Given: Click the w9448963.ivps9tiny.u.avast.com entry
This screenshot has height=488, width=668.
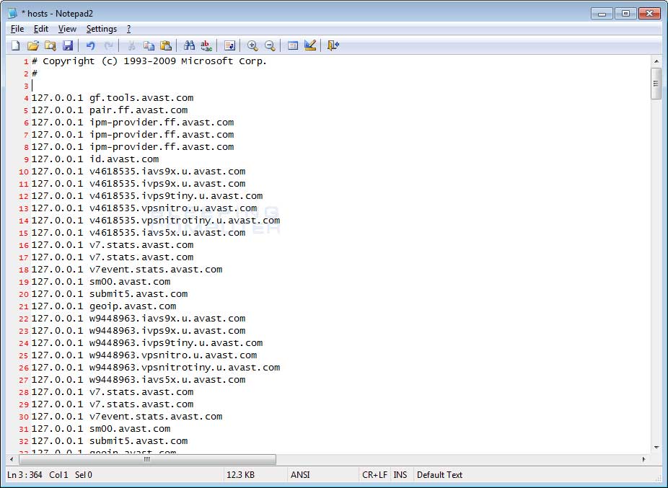Looking at the screenshot, I should coord(176,343).
